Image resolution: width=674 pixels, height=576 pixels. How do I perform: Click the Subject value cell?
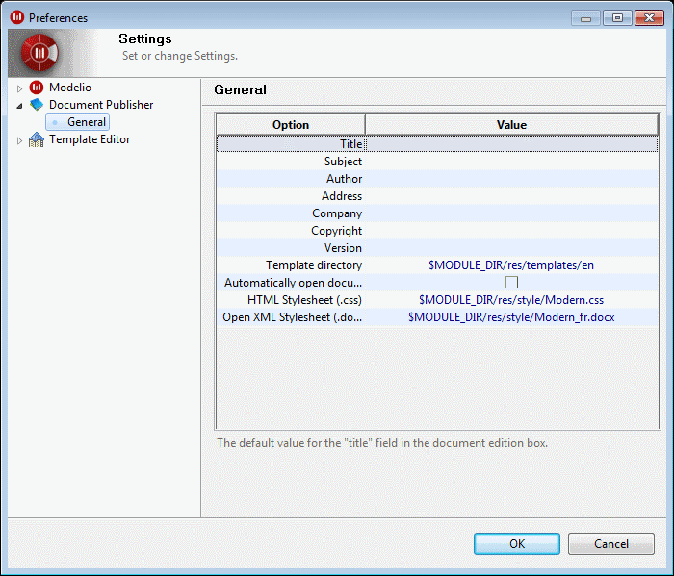point(511,162)
